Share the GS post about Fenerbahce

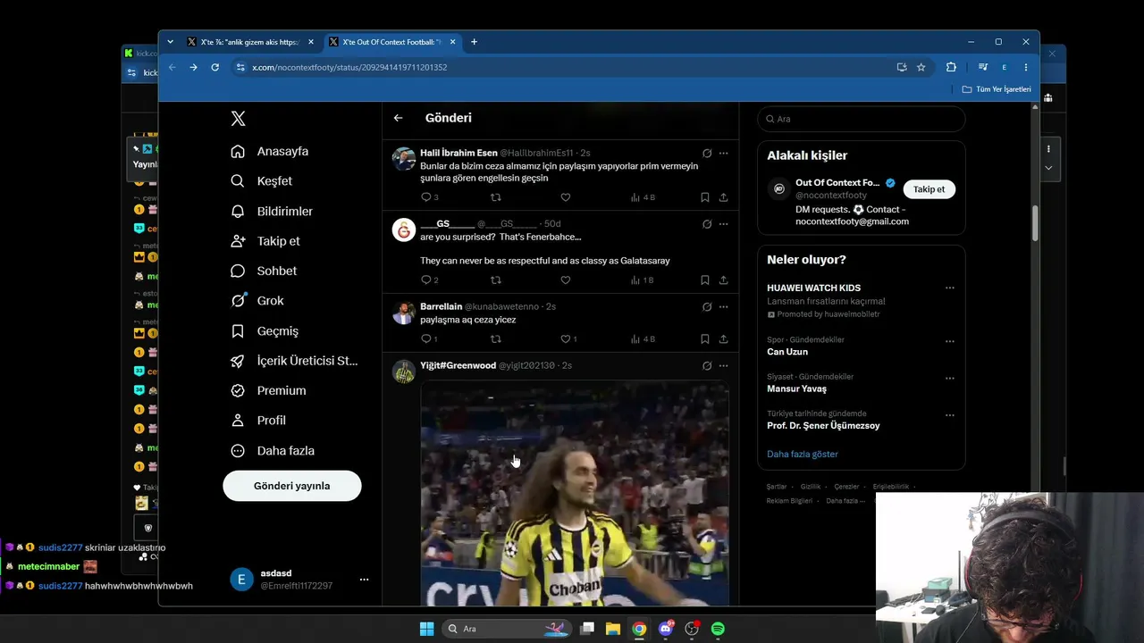tap(723, 280)
